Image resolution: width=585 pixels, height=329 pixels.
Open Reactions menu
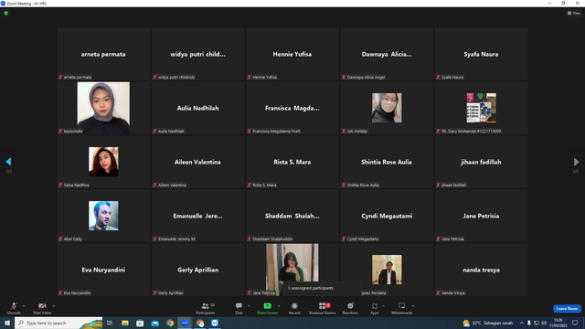point(350,308)
